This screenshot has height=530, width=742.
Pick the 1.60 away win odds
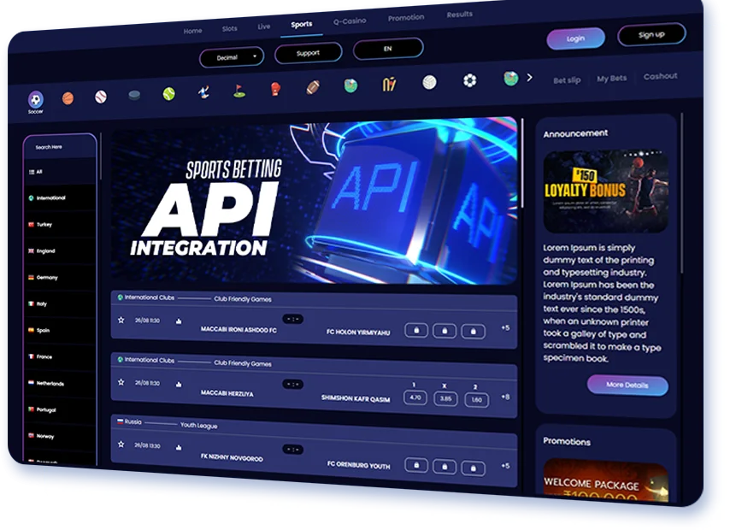(476, 400)
